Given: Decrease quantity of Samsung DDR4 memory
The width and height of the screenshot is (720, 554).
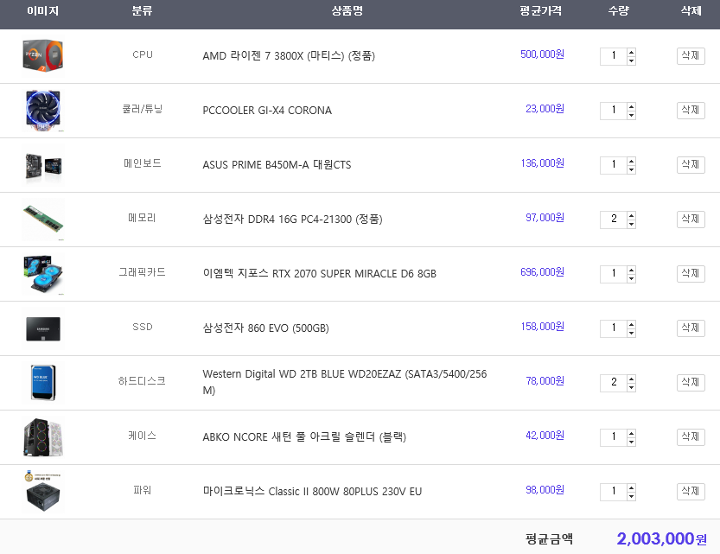Looking at the screenshot, I should click(631, 223).
